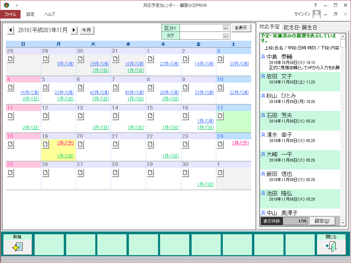351x263 pixels.
Task: Expand the タグ dropdown
Action: pos(226,36)
